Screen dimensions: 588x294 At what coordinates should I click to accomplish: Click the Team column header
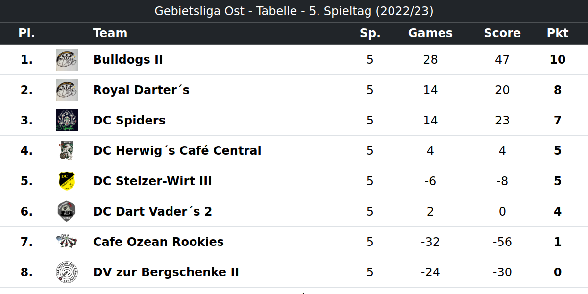110,33
